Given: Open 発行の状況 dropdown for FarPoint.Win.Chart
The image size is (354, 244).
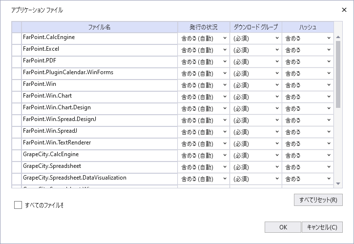Looking at the screenshot, I should [x=204, y=97].
